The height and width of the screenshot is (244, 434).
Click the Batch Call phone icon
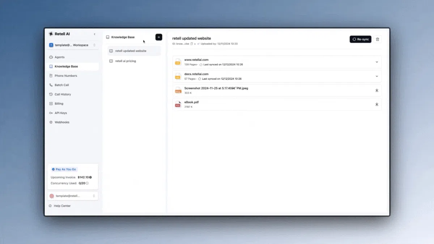pyautogui.click(x=51, y=85)
